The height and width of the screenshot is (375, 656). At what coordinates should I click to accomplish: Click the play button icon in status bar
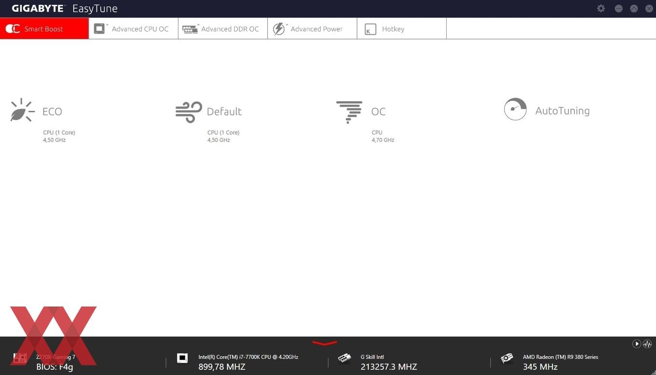click(637, 344)
